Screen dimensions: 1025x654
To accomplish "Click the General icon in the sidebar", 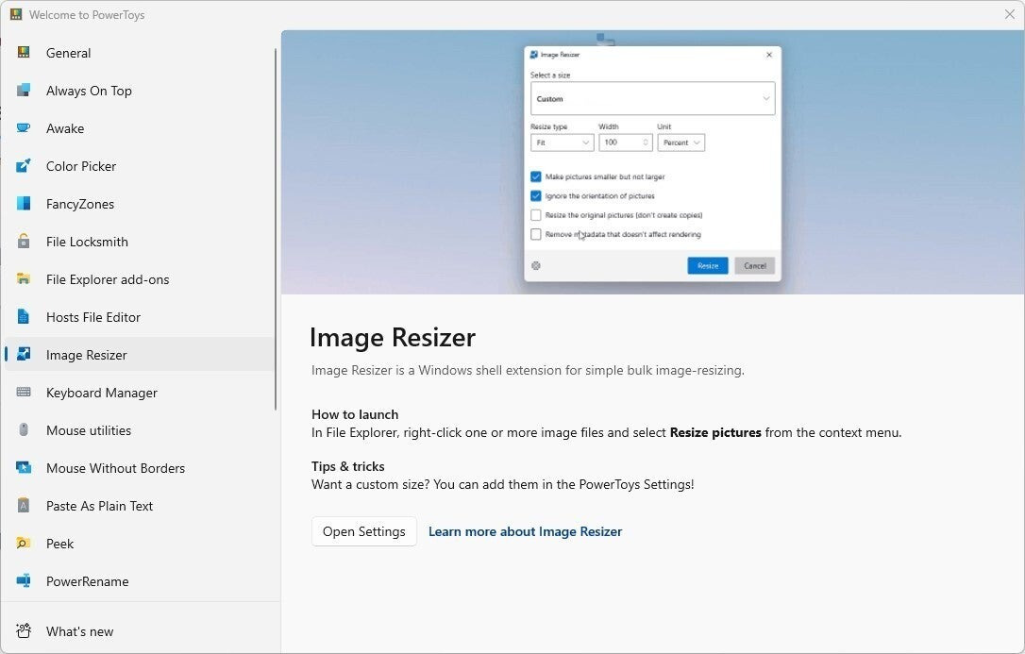I will [24, 52].
